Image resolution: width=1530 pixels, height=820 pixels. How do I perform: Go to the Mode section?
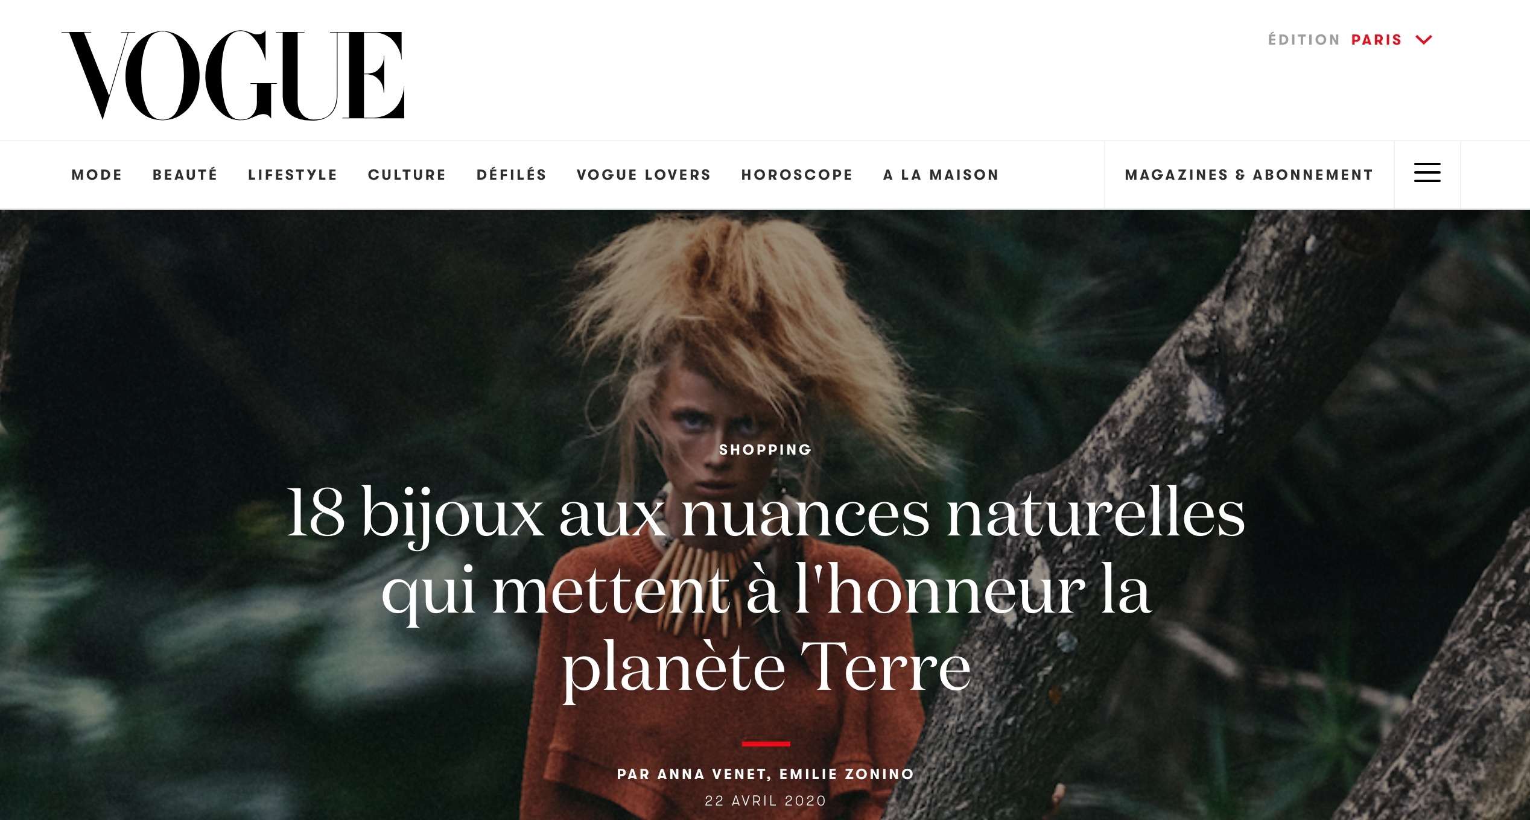[97, 175]
